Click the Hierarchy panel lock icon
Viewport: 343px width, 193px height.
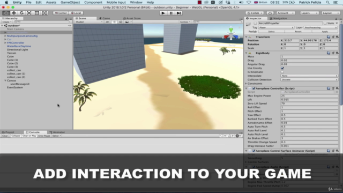point(66,19)
